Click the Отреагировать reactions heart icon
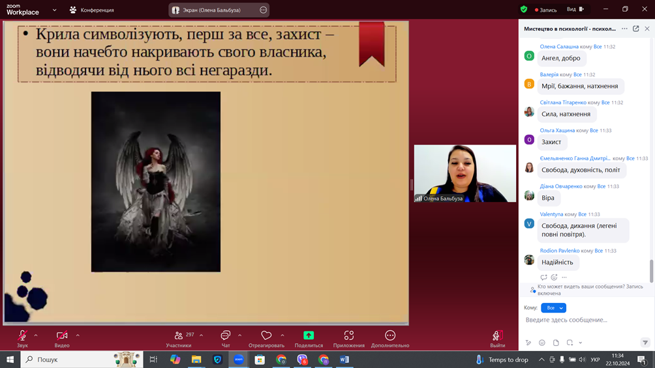This screenshot has width=655, height=368. 266,335
